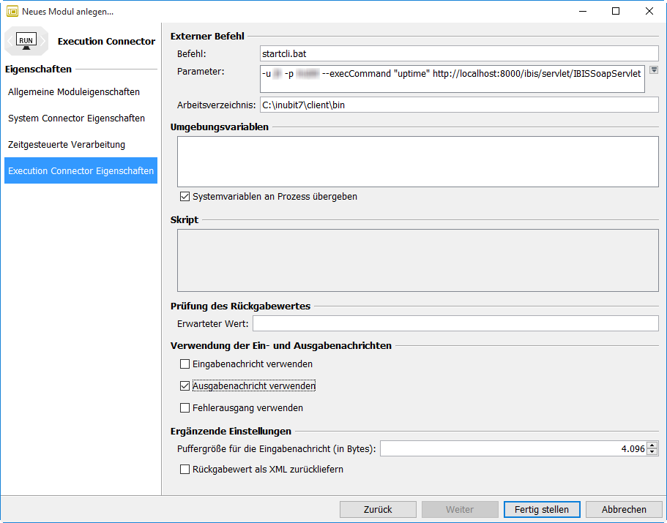Screen dimensions: 667x523
Task: Click into the Befehl input field
Action: pos(459,53)
